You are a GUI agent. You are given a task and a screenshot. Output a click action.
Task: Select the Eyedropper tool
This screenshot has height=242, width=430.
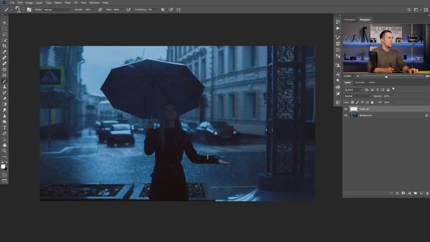5,52
